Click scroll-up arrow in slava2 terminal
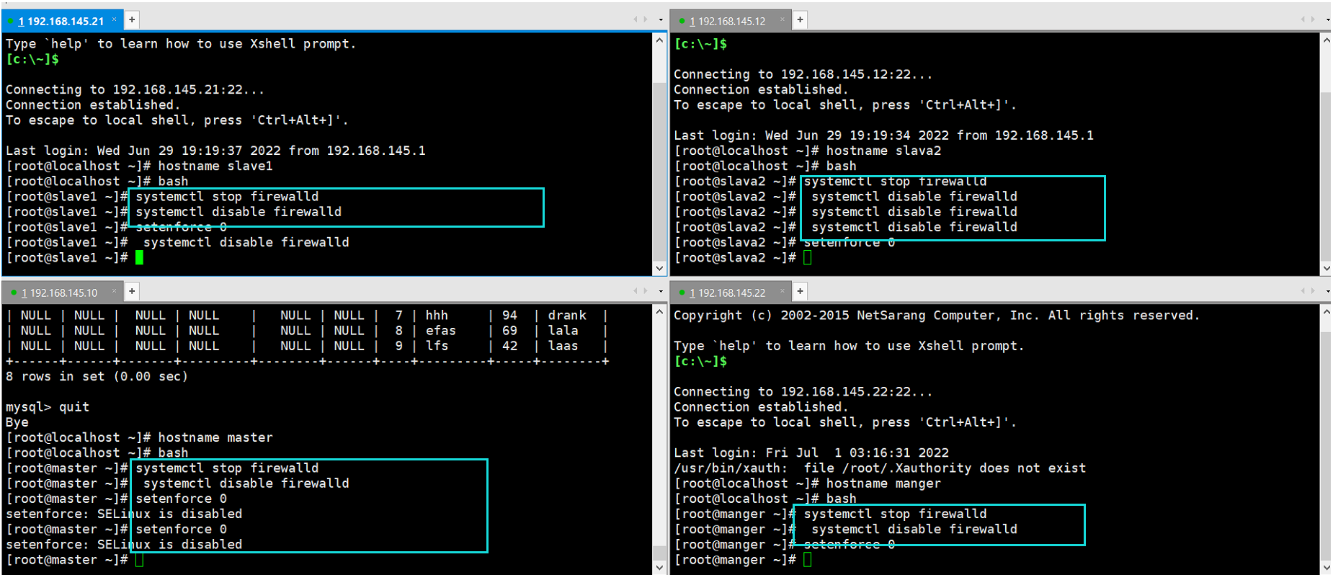Image resolution: width=1333 pixels, height=575 pixels. (1327, 40)
